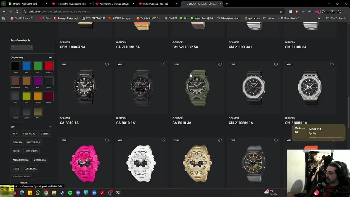Switch to Furkan Gönenç - YouTube tab
350x197 pixels.
(158, 4)
